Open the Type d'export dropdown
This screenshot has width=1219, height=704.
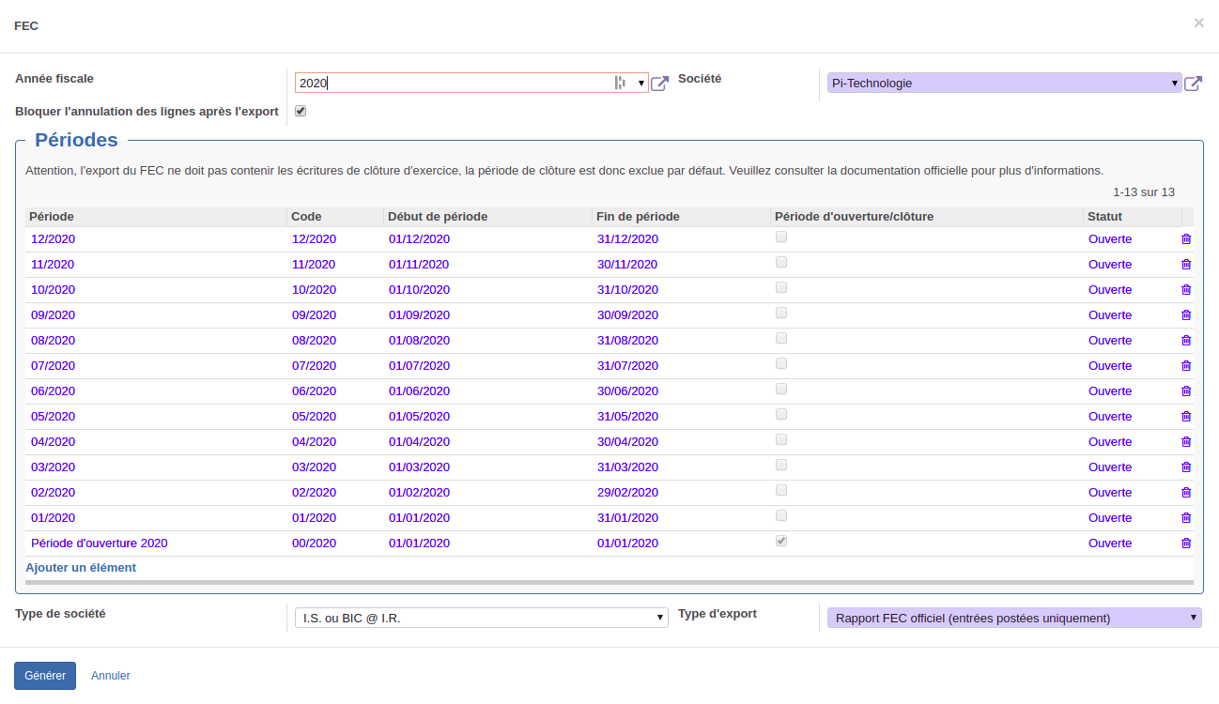tap(1014, 618)
